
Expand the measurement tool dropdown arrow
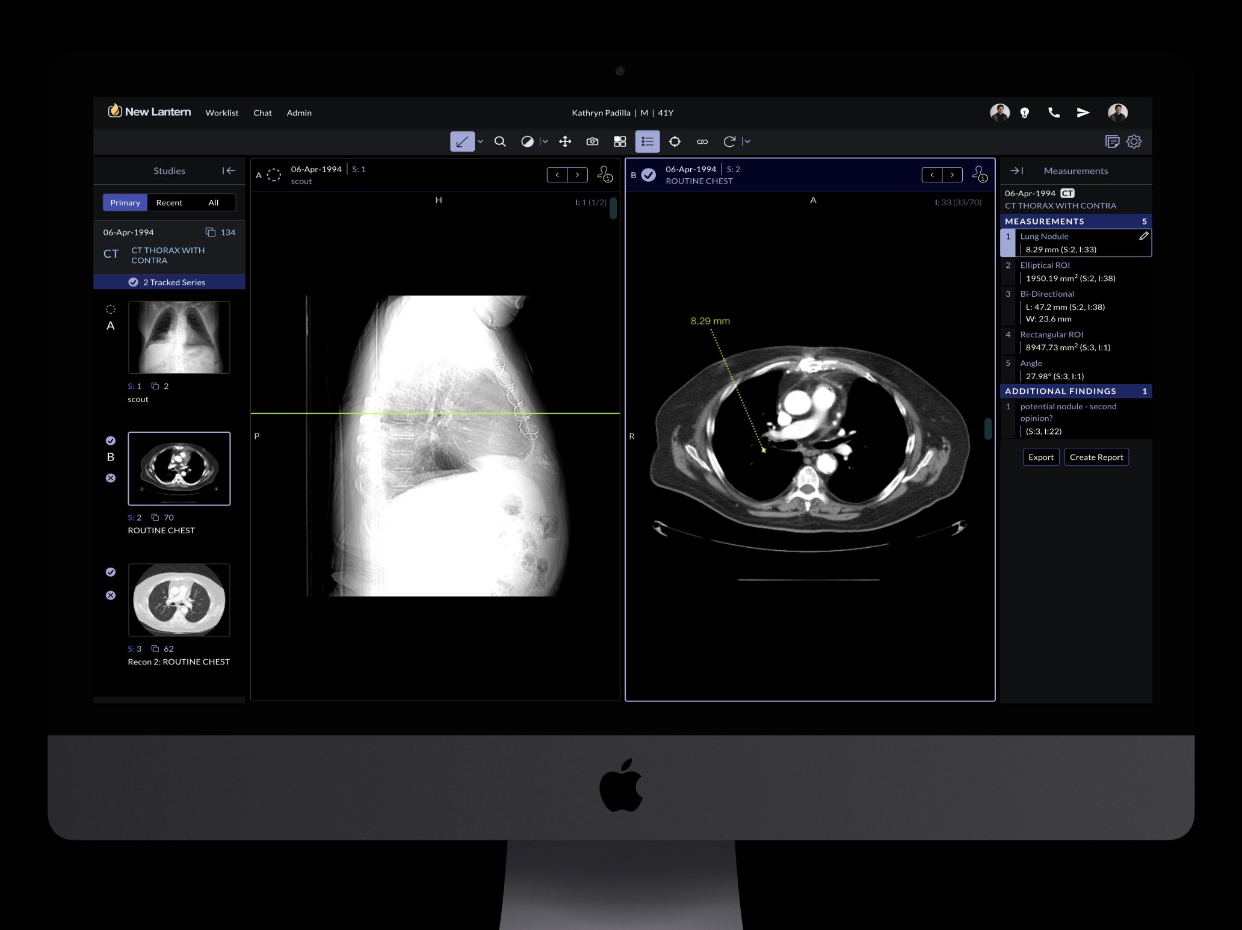click(480, 141)
